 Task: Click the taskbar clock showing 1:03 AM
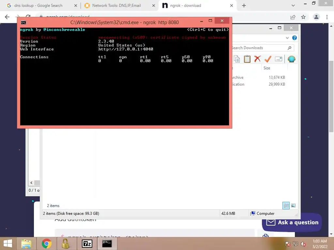[x=320, y=243]
